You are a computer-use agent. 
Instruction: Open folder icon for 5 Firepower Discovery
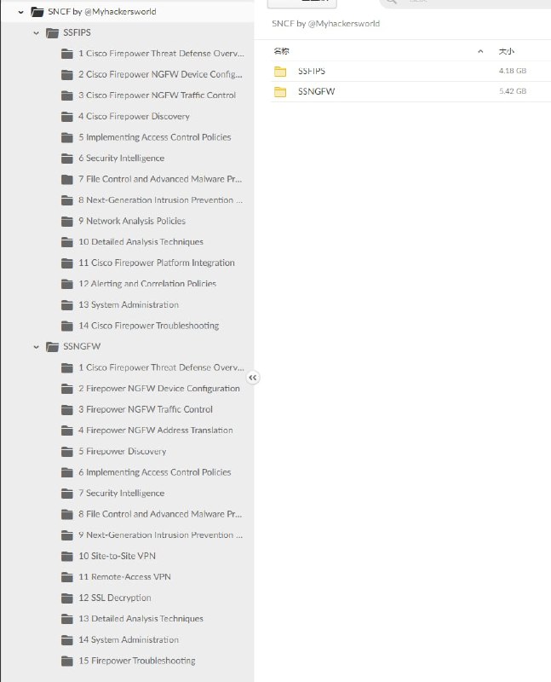pyautogui.click(x=67, y=452)
